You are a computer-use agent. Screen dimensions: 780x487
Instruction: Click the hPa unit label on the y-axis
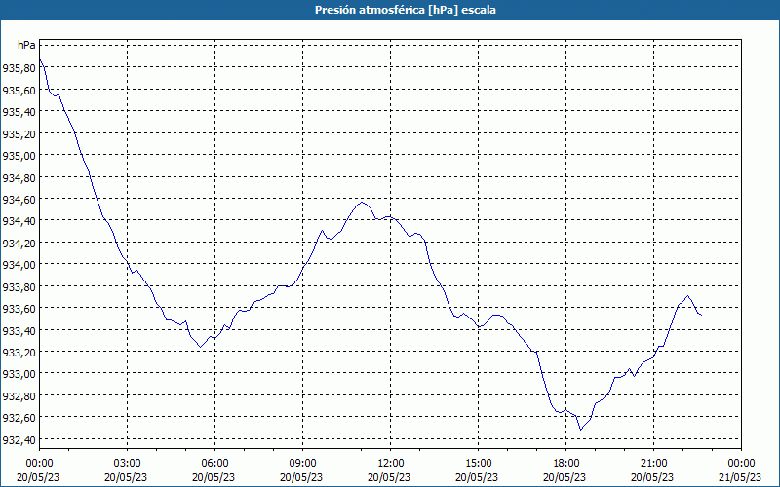click(x=26, y=45)
